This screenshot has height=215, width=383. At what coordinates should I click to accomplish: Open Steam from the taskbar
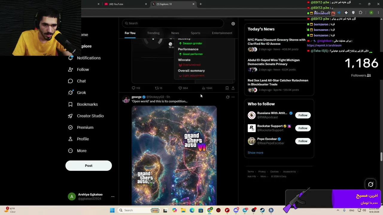click(x=262, y=210)
